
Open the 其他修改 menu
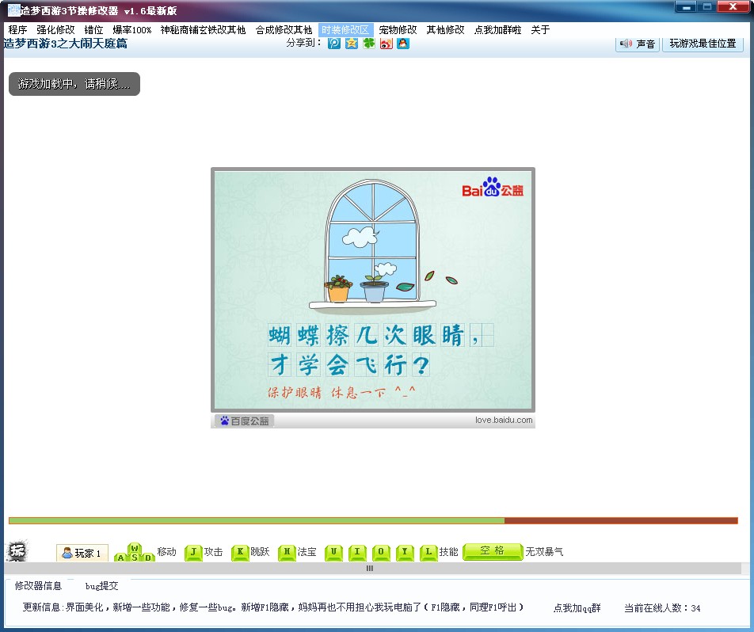(x=445, y=30)
